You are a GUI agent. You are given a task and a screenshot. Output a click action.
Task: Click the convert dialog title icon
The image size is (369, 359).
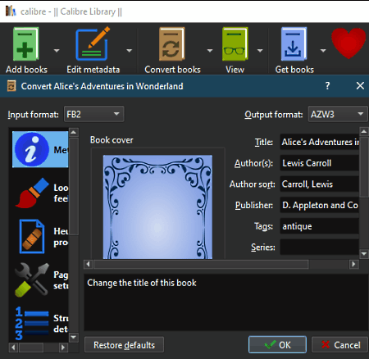click(11, 86)
